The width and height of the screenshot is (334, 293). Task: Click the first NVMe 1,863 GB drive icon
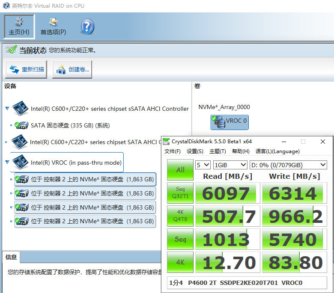(21, 179)
